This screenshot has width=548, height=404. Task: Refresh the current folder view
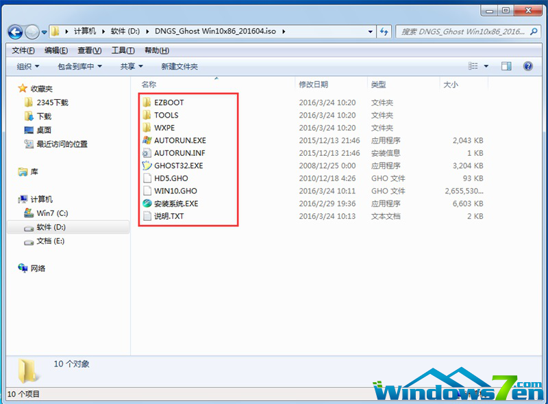coord(384,31)
